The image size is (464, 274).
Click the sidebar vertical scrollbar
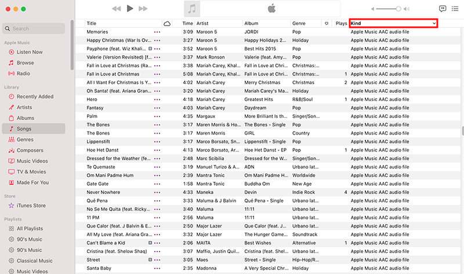[72, 45]
